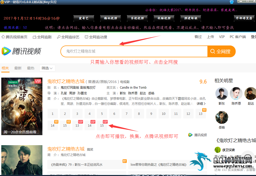
Task: Play episode 2
Action: coord(65,114)
